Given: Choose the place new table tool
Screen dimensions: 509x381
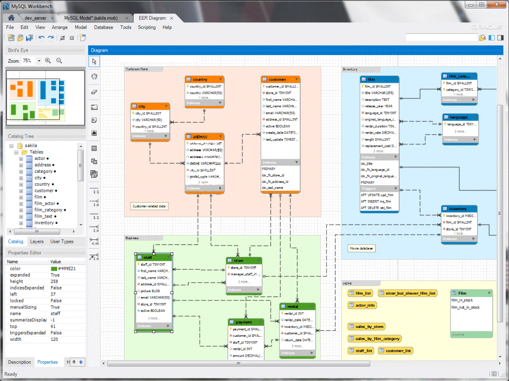Looking at the screenshot, I should [94, 148].
